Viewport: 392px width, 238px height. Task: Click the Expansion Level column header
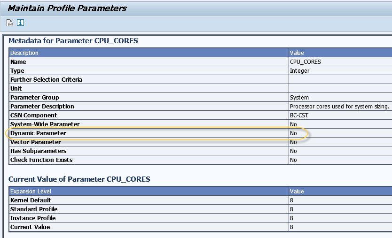pos(31,192)
